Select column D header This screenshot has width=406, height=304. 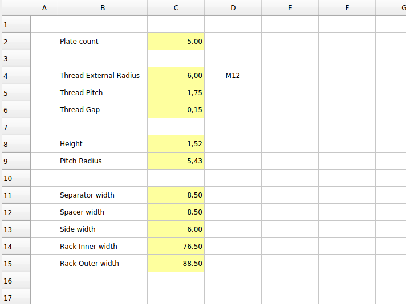(233, 7)
